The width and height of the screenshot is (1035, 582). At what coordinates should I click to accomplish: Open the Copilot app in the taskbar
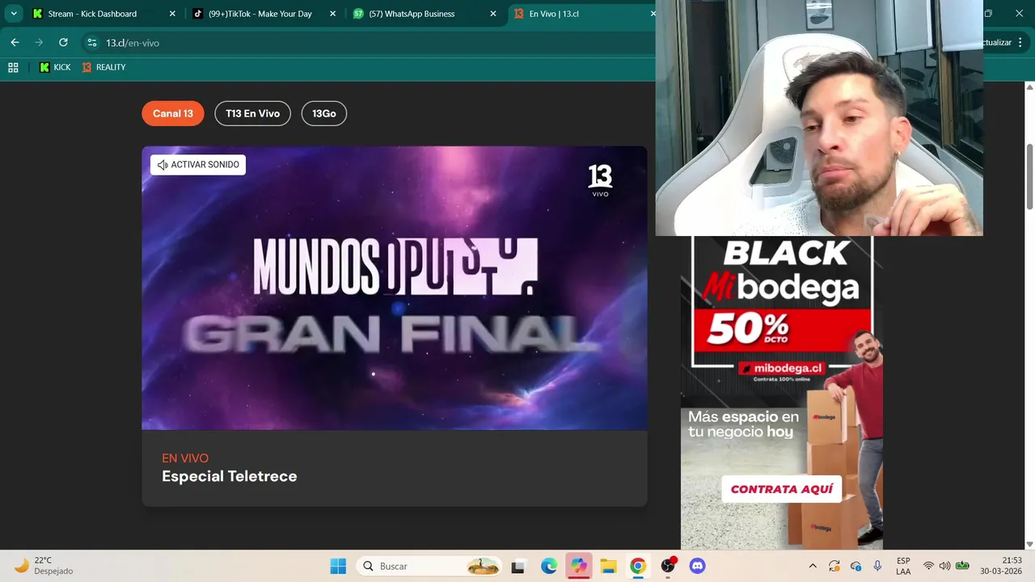point(579,566)
